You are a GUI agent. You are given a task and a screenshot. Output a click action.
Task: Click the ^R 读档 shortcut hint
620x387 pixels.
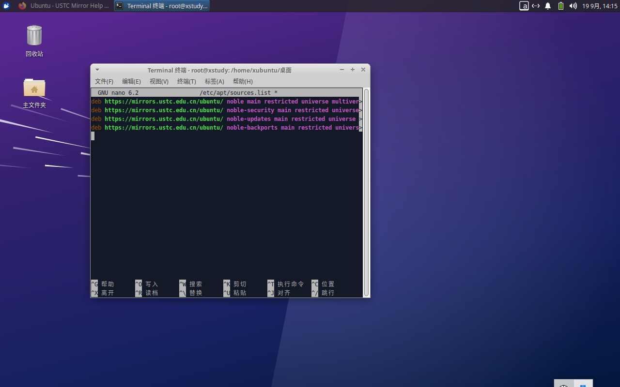(x=147, y=293)
